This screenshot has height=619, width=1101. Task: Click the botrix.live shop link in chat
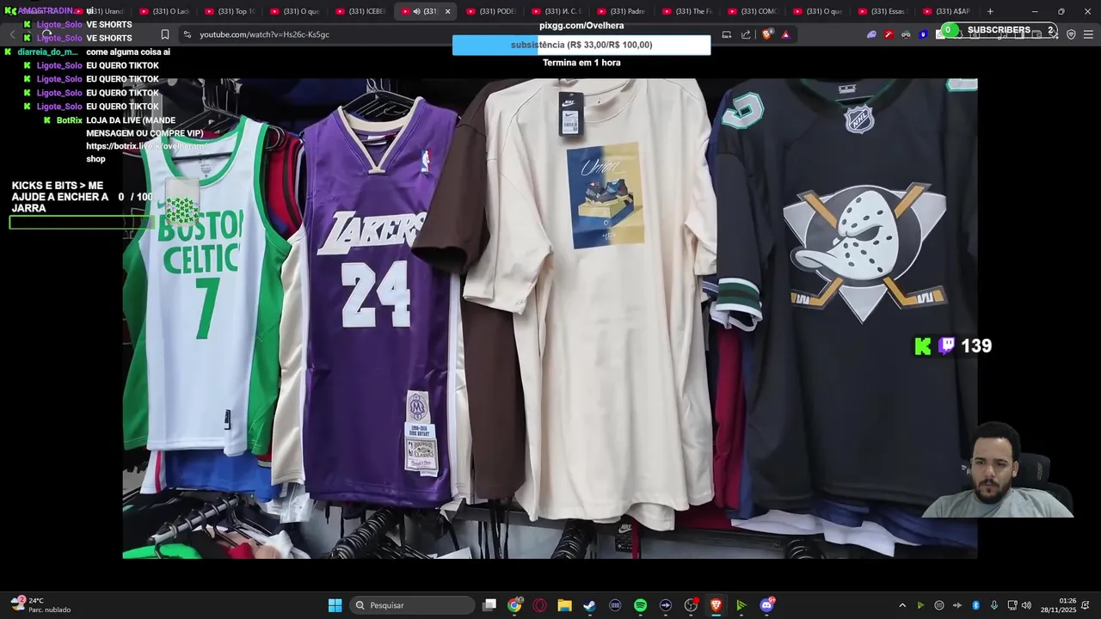(145, 152)
